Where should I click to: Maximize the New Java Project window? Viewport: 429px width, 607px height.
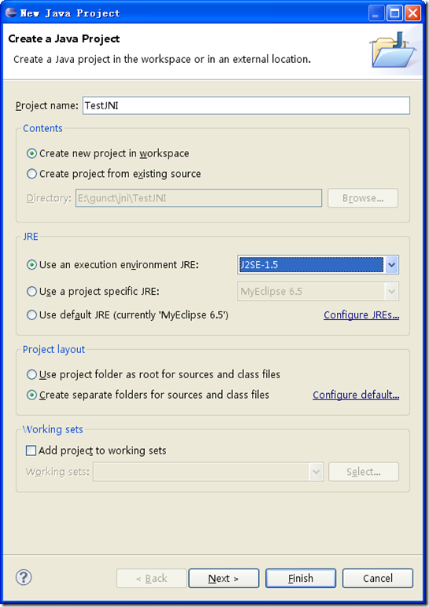tap(394, 13)
